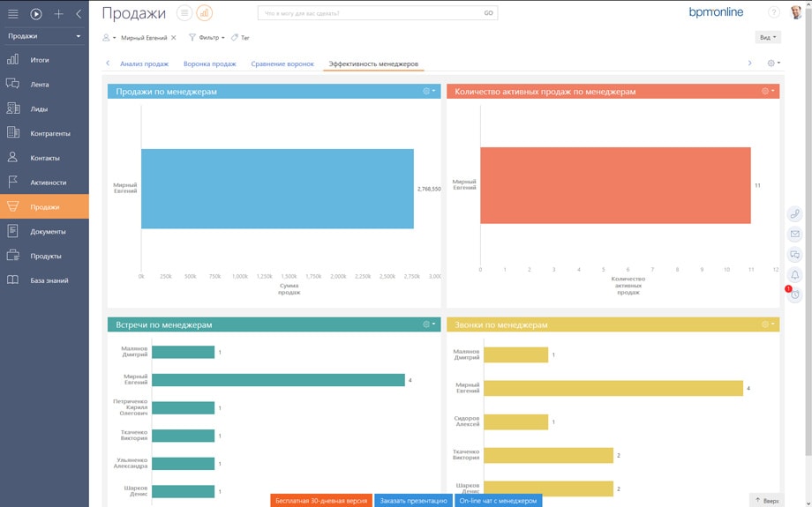
Task: Open settings of Звонки по менеджерам chart
Action: point(768,324)
